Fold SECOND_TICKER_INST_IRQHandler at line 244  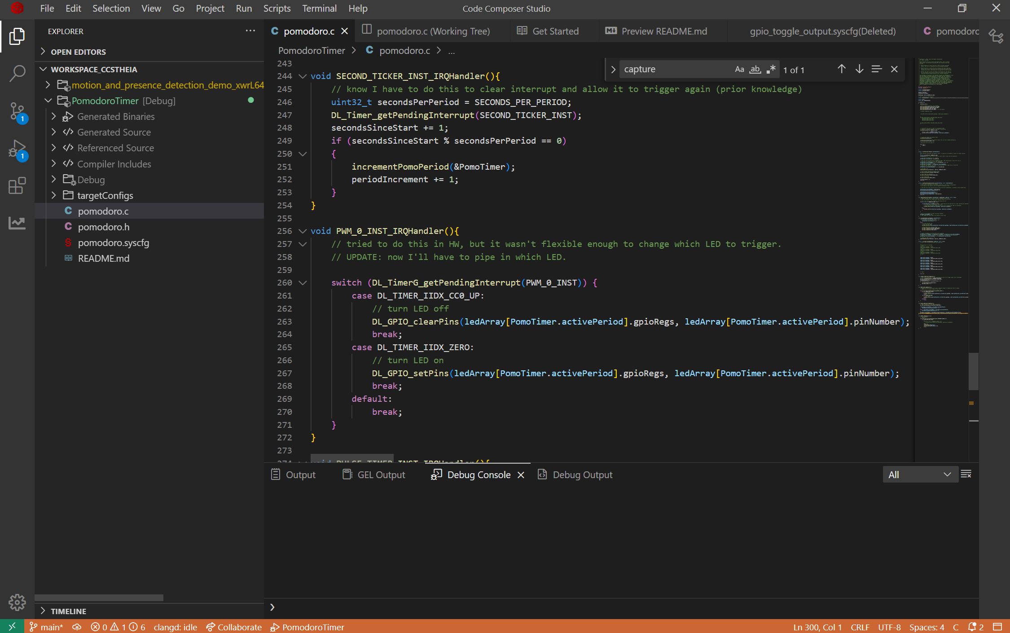[x=303, y=76]
